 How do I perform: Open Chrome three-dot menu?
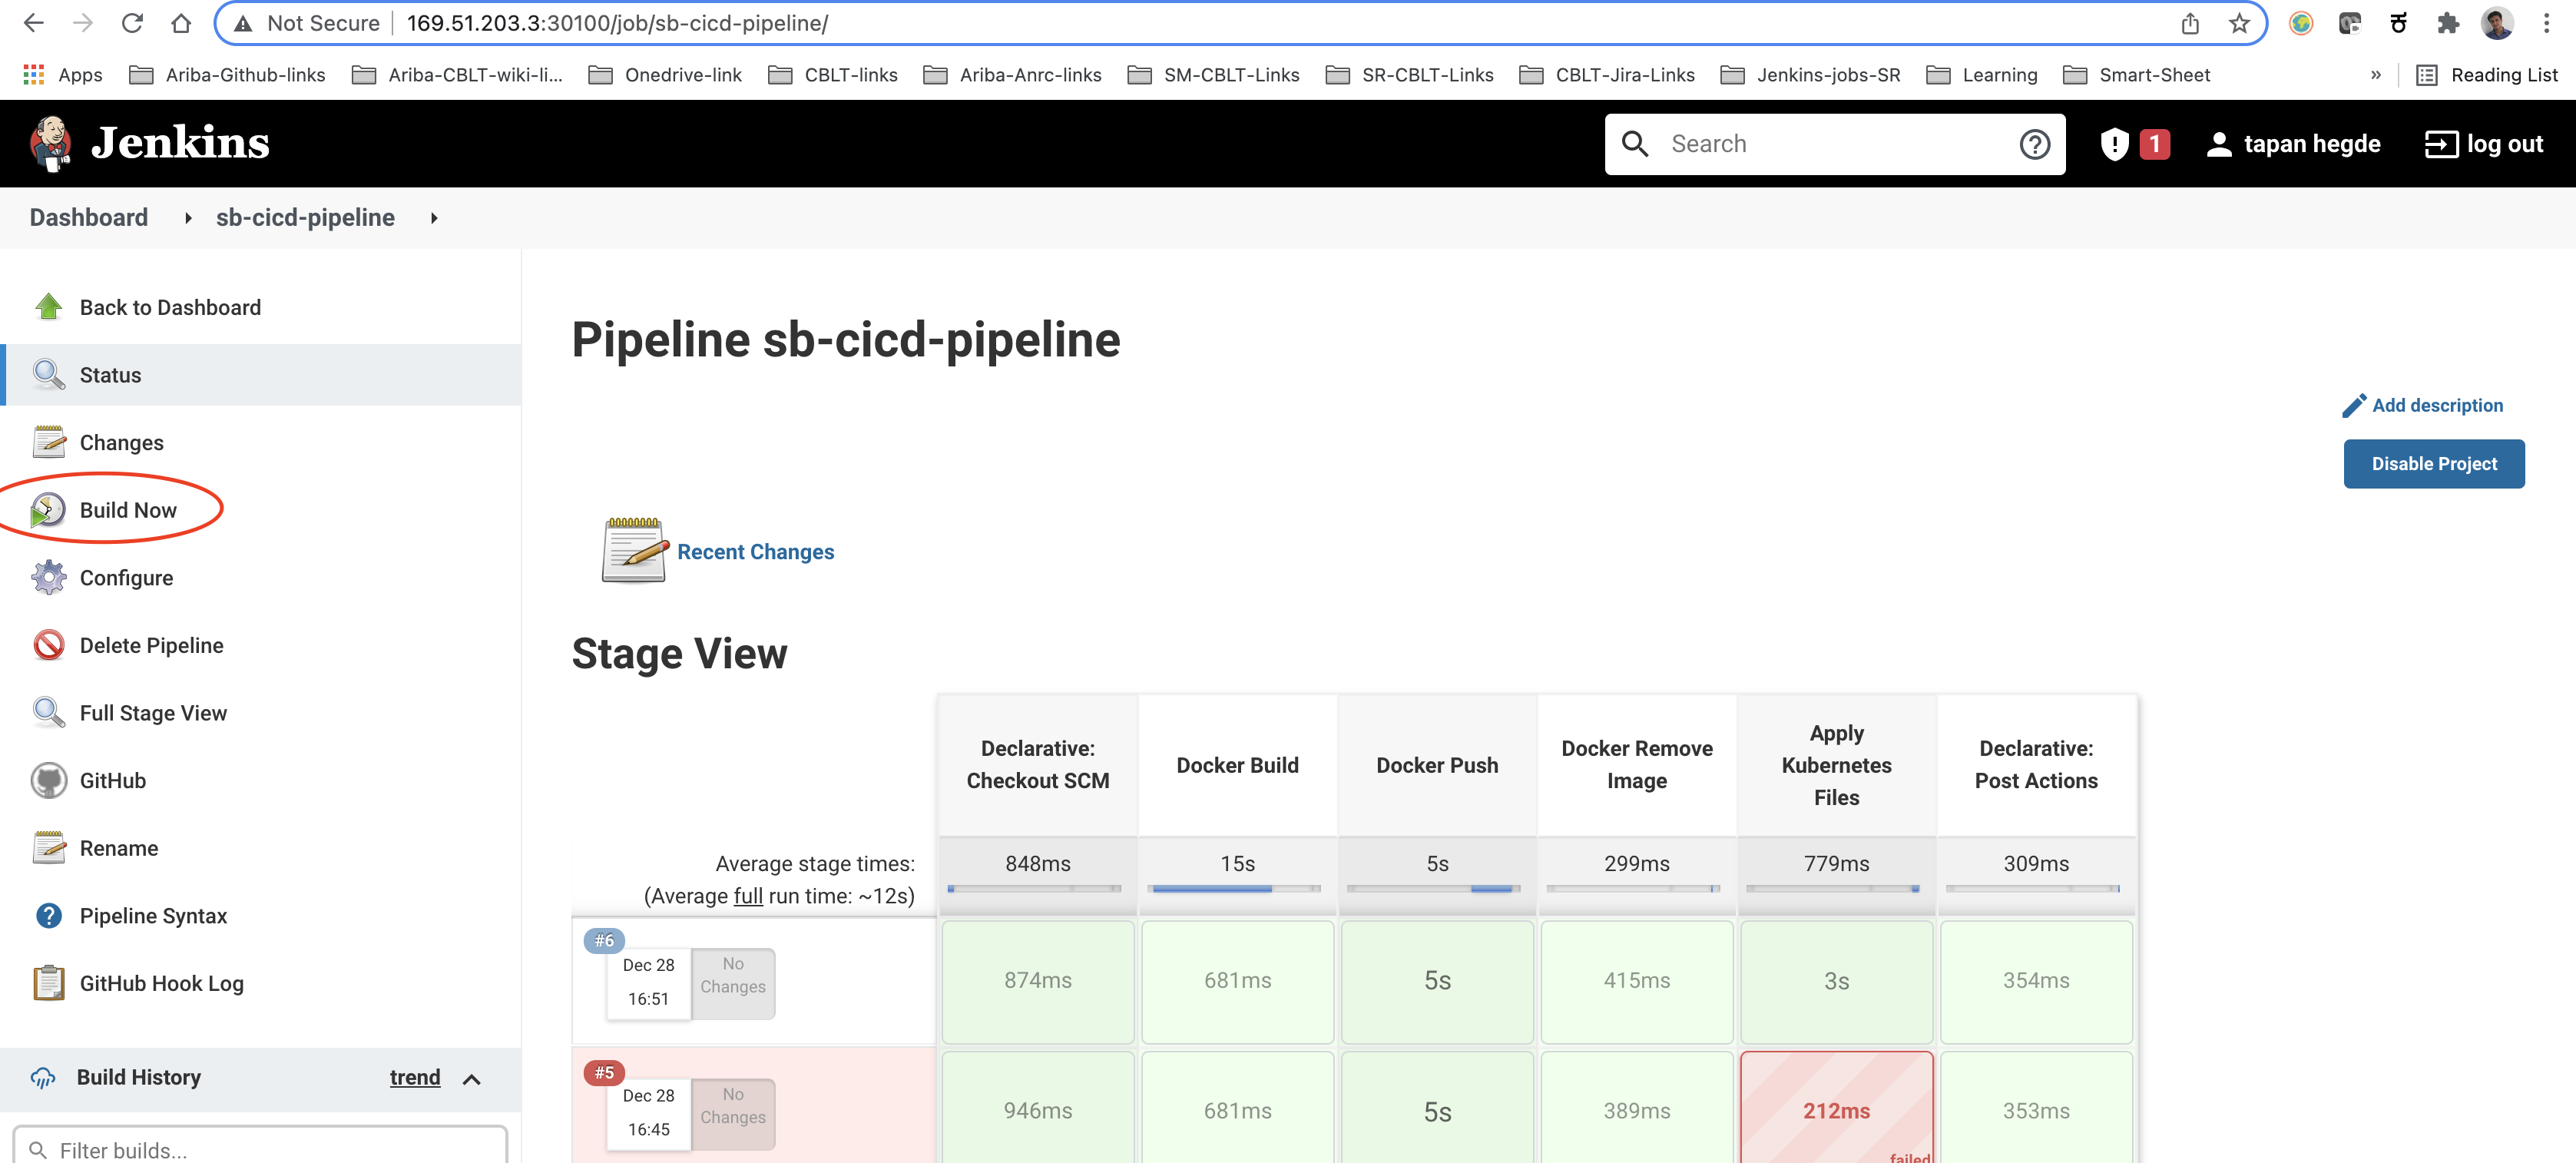click(x=2546, y=23)
